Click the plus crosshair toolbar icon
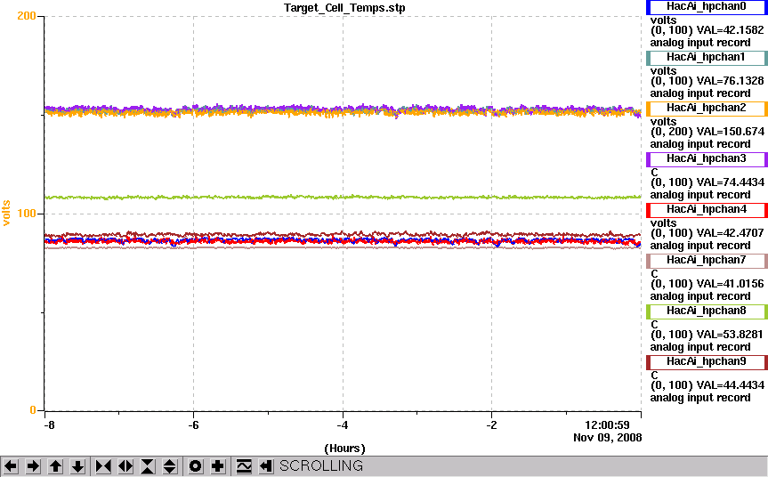 [217, 466]
